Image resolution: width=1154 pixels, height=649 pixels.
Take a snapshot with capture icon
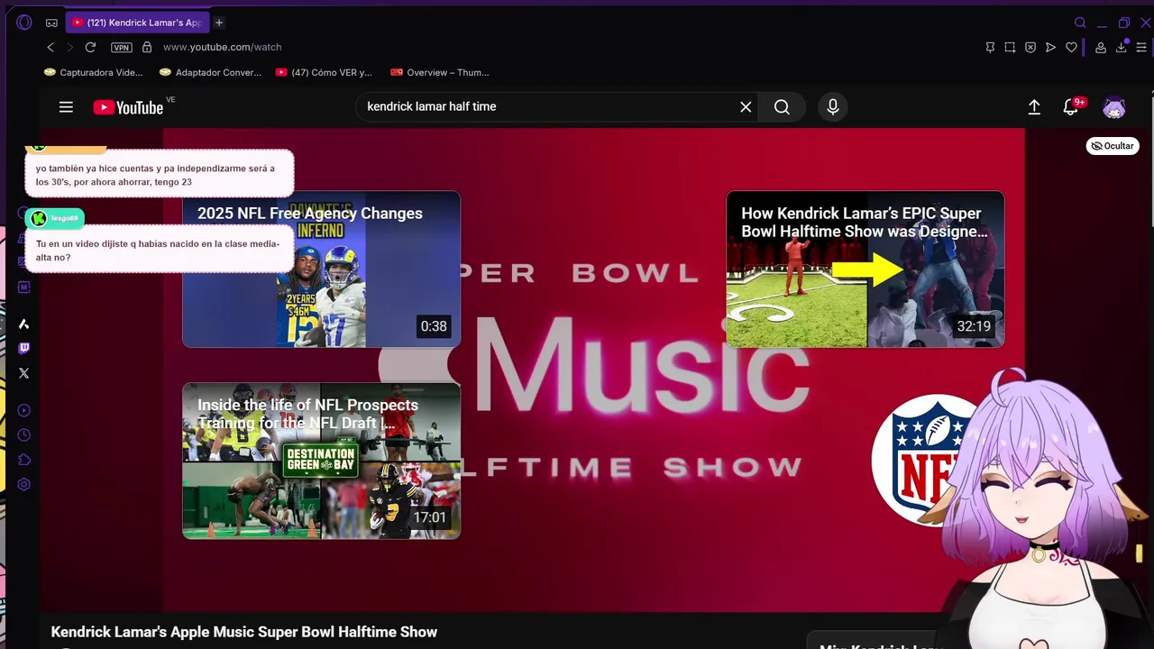point(1010,47)
